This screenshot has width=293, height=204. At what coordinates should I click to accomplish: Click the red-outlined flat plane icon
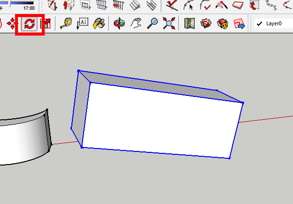click(x=238, y=5)
